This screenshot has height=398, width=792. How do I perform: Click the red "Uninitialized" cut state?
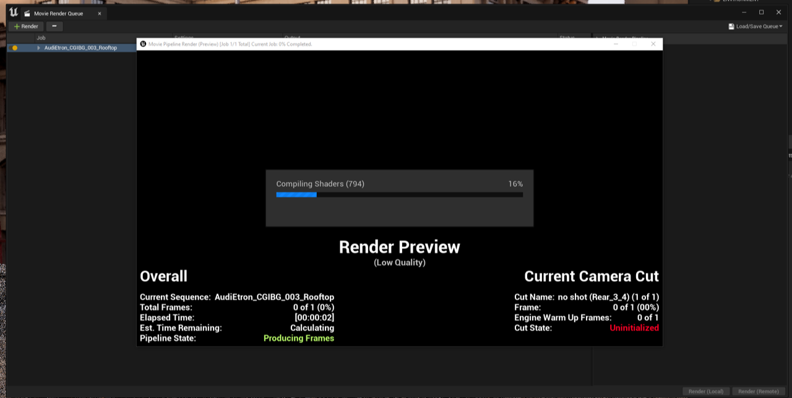tap(634, 328)
